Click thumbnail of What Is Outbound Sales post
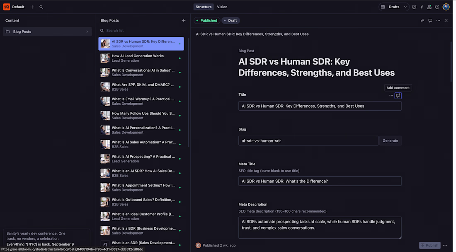This screenshot has height=252, width=456. (x=105, y=202)
